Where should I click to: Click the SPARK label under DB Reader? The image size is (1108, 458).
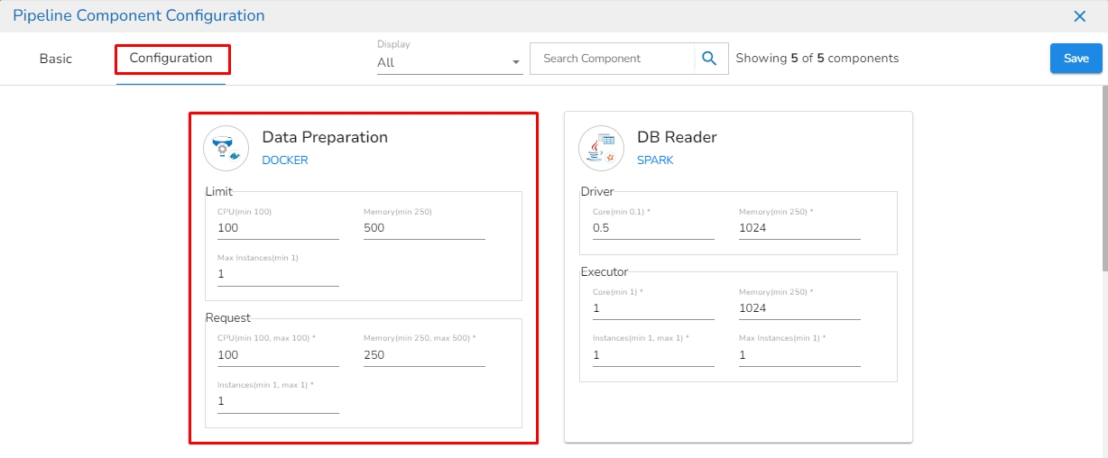click(655, 160)
